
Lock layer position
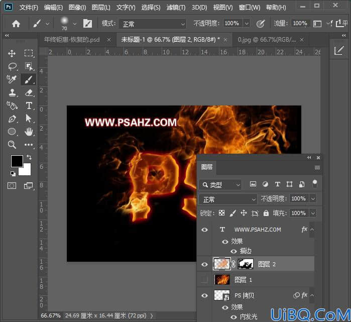click(x=244, y=213)
